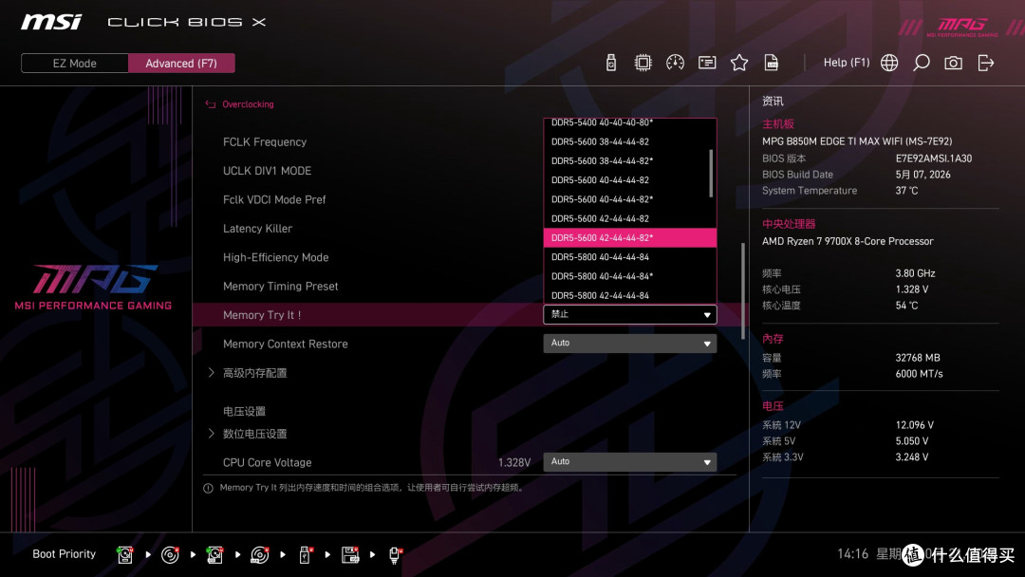Click the back arrow beside Overclocking
The width and height of the screenshot is (1025, 577).
tap(211, 103)
